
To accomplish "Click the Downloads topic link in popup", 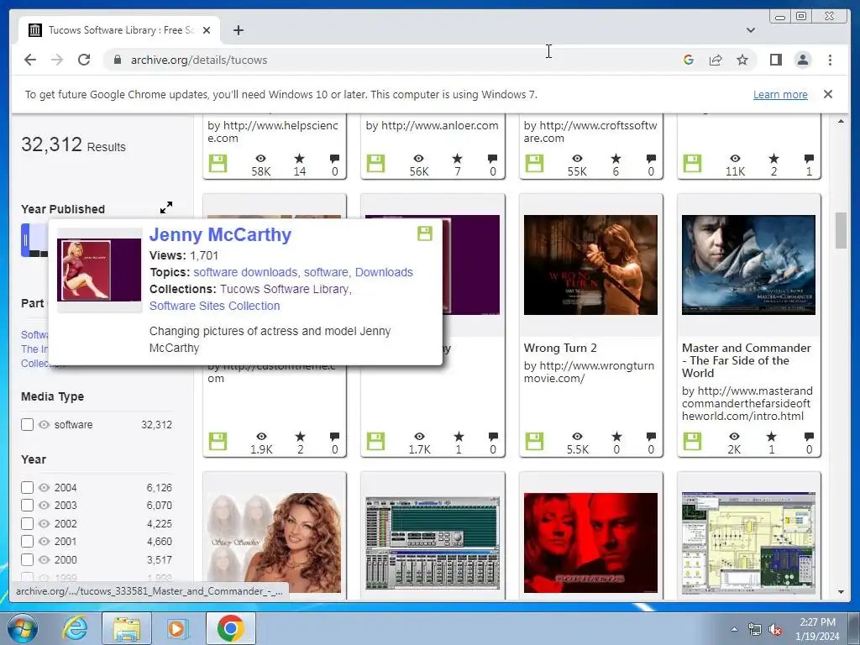I will [x=384, y=273].
